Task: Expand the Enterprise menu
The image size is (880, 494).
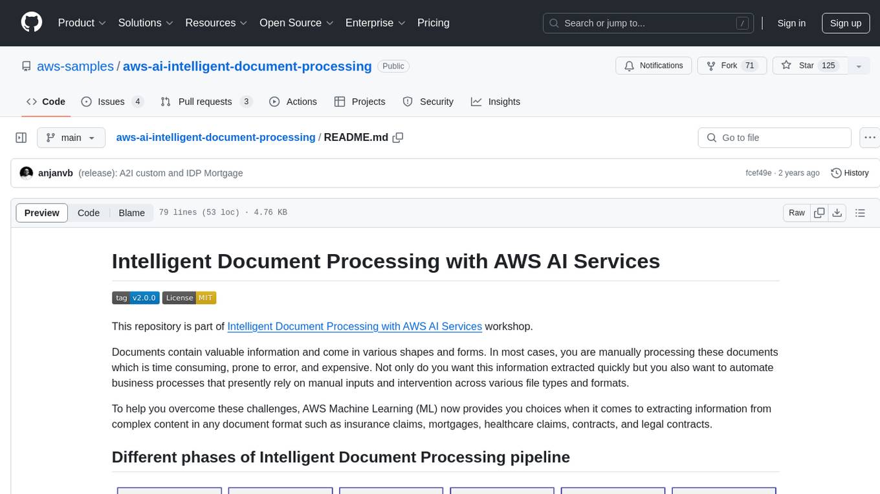Action: pos(375,23)
